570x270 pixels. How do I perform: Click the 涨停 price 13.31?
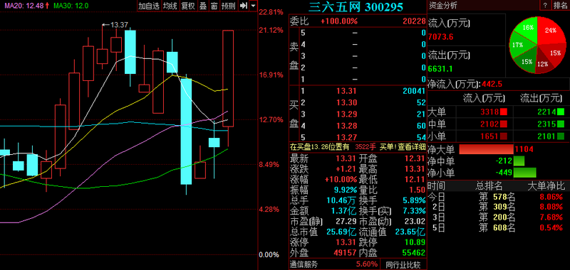pyautogui.click(x=346, y=242)
